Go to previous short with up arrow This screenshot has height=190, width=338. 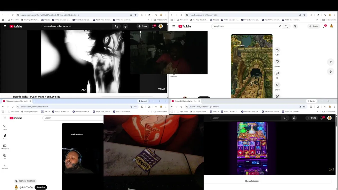pos(331,62)
